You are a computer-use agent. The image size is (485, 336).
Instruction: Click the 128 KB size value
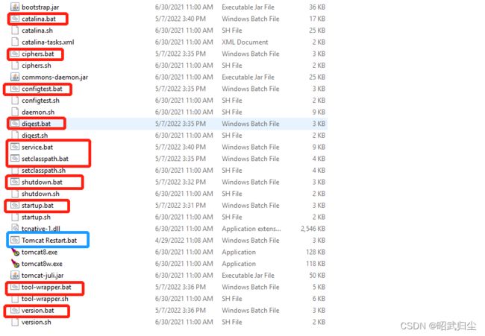click(316, 253)
